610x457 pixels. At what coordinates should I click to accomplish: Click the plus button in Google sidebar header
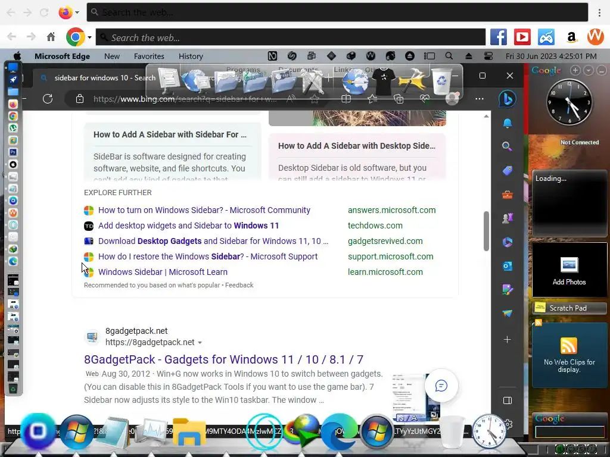coord(575,70)
